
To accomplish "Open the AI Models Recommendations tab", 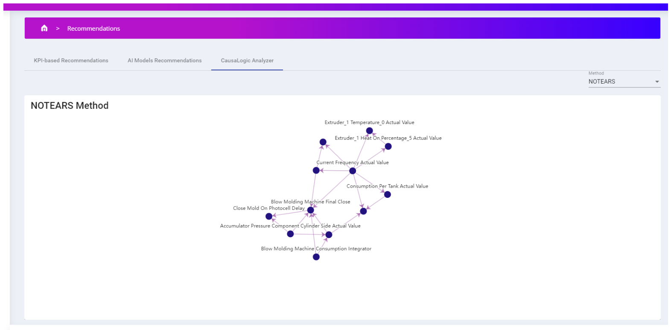I will pos(164,61).
